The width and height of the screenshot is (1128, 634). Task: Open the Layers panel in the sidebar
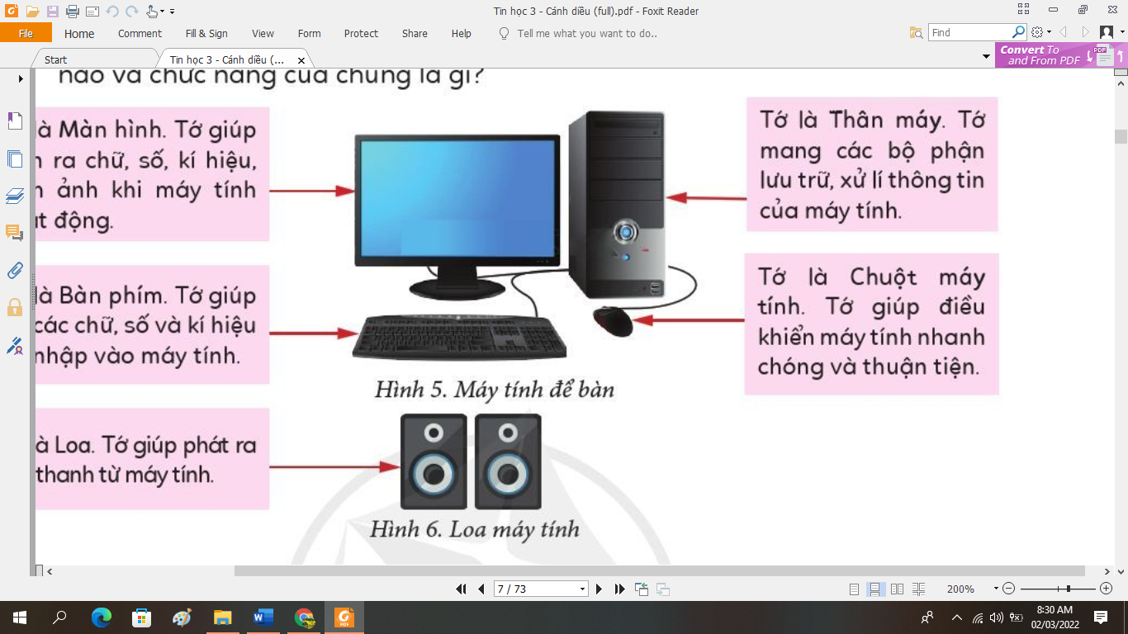click(x=14, y=196)
